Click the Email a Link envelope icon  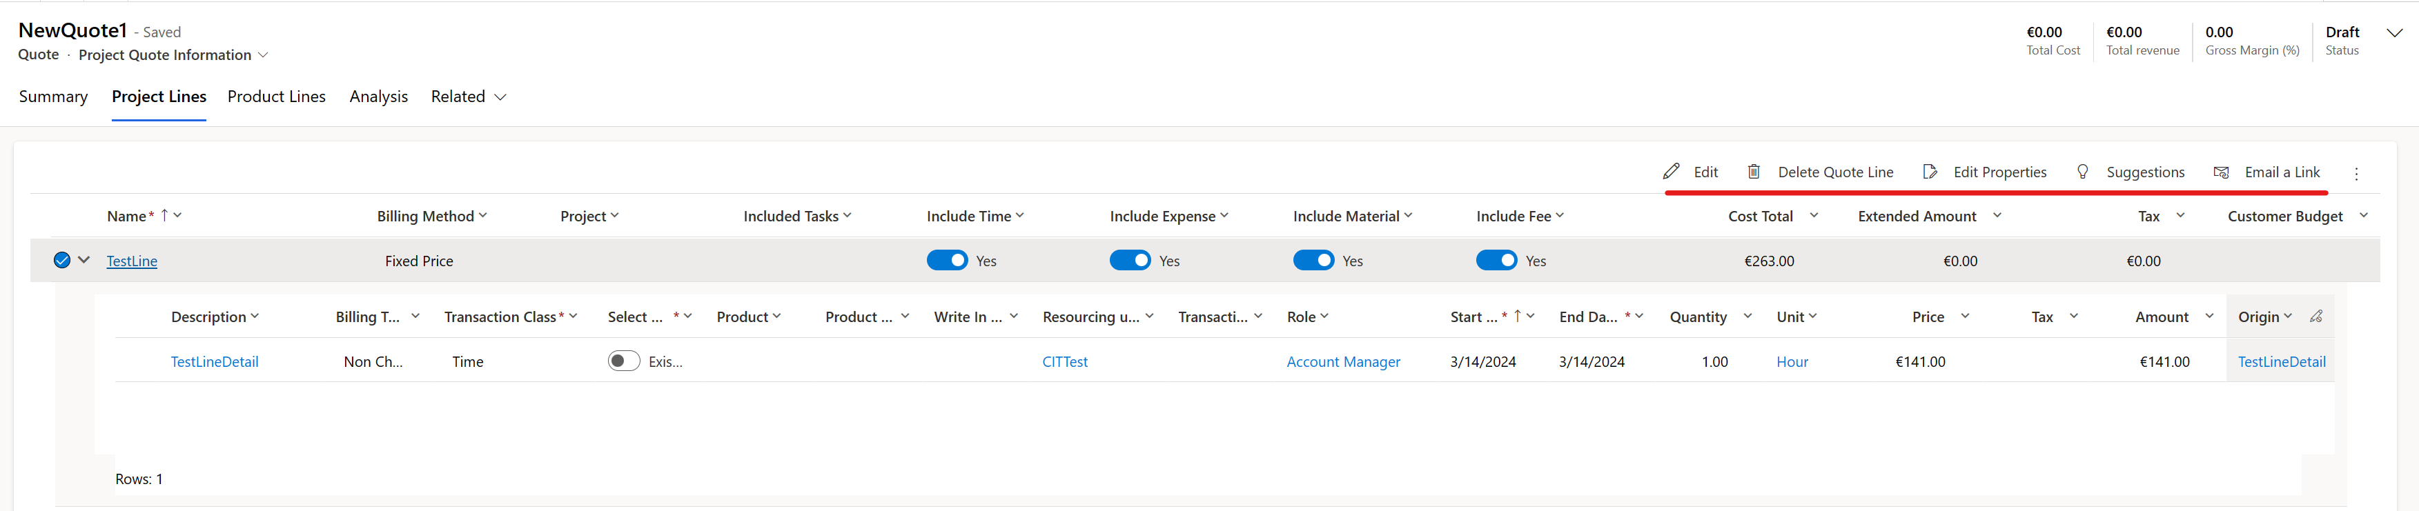click(x=2221, y=172)
